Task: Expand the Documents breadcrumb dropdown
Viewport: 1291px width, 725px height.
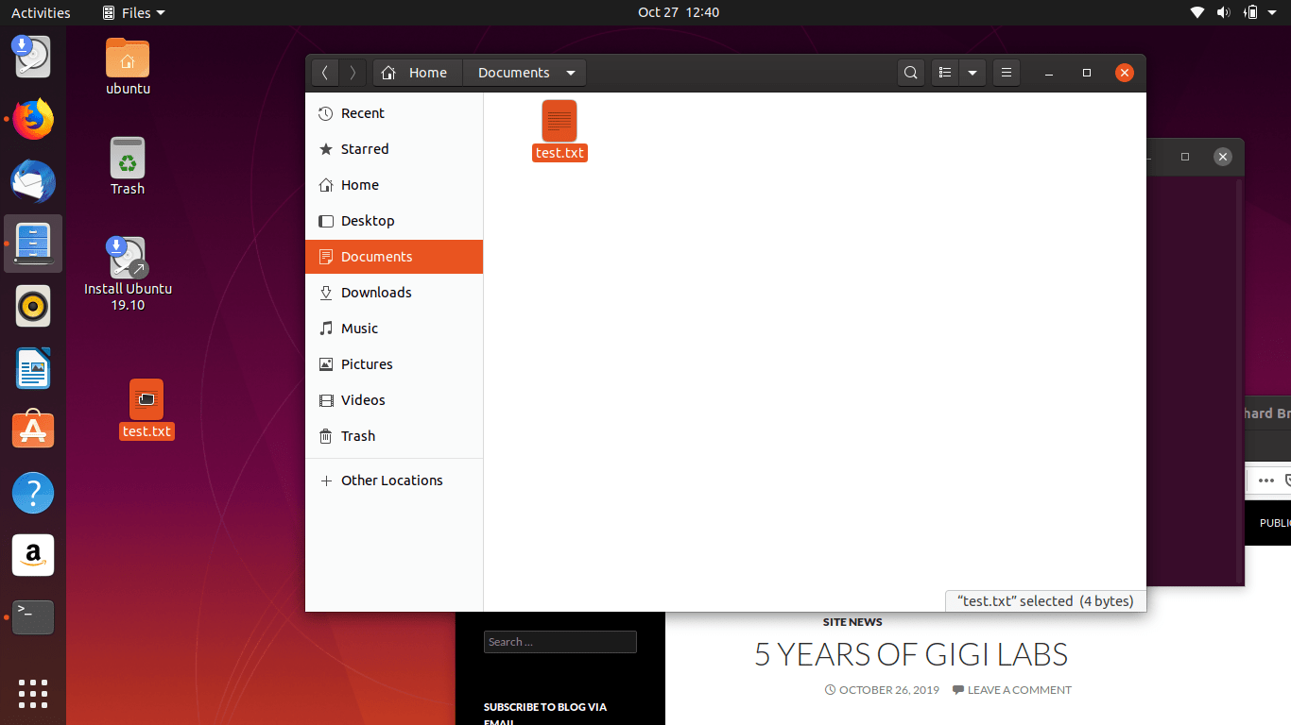Action: pos(570,72)
